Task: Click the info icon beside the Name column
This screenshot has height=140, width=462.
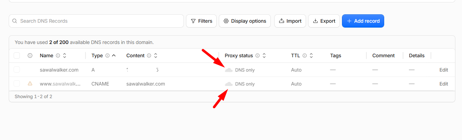Action: pos(58,56)
